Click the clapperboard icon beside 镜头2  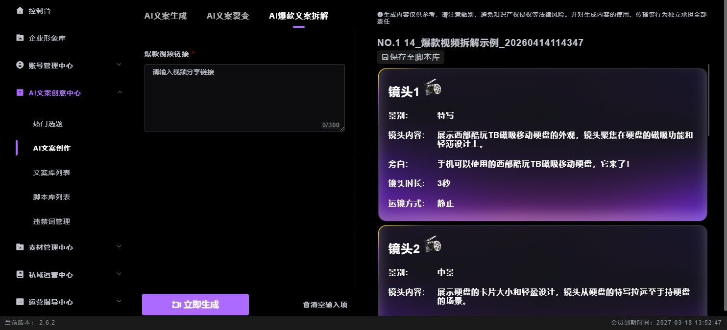pos(433,244)
